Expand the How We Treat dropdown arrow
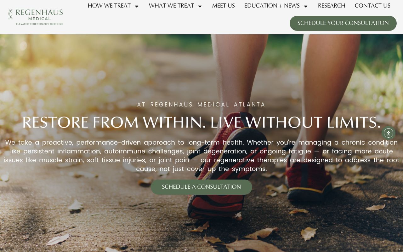The width and height of the screenshot is (403, 252). (137, 6)
